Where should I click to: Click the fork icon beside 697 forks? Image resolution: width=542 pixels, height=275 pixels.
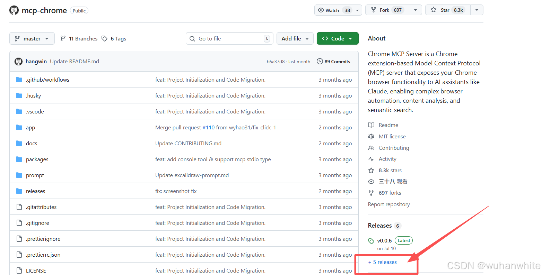(x=371, y=193)
